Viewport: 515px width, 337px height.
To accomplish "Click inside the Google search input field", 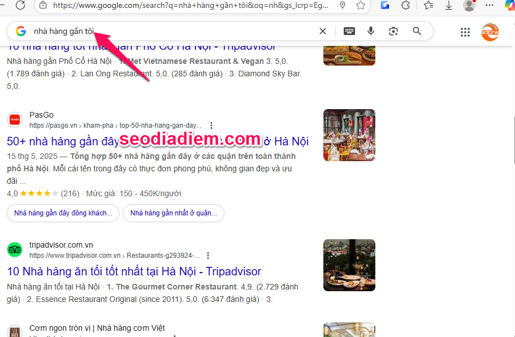I will [x=198, y=31].
